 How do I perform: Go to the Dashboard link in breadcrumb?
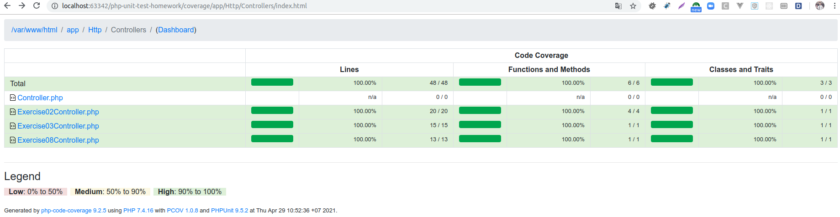click(x=176, y=30)
